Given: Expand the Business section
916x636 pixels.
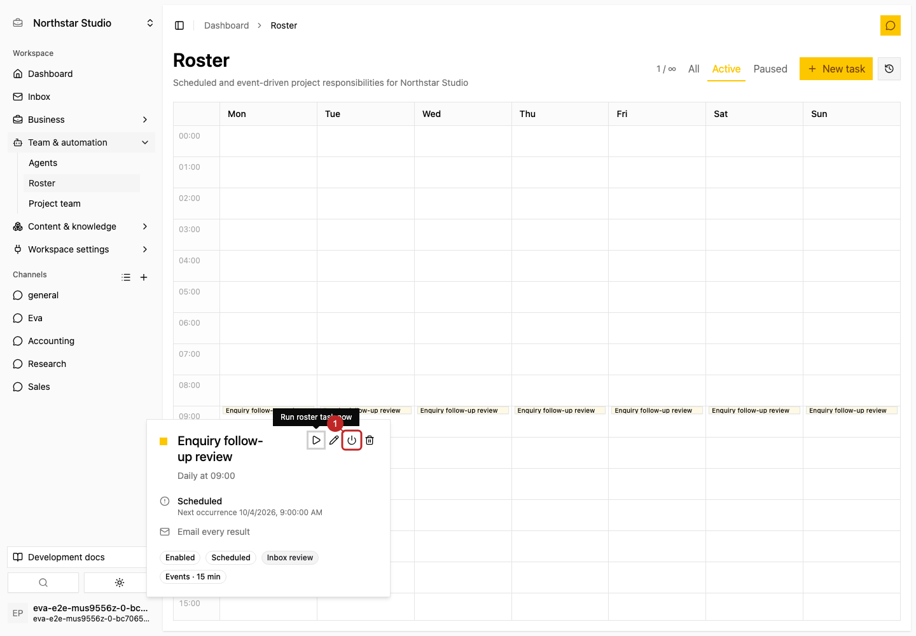Looking at the screenshot, I should click(x=81, y=120).
